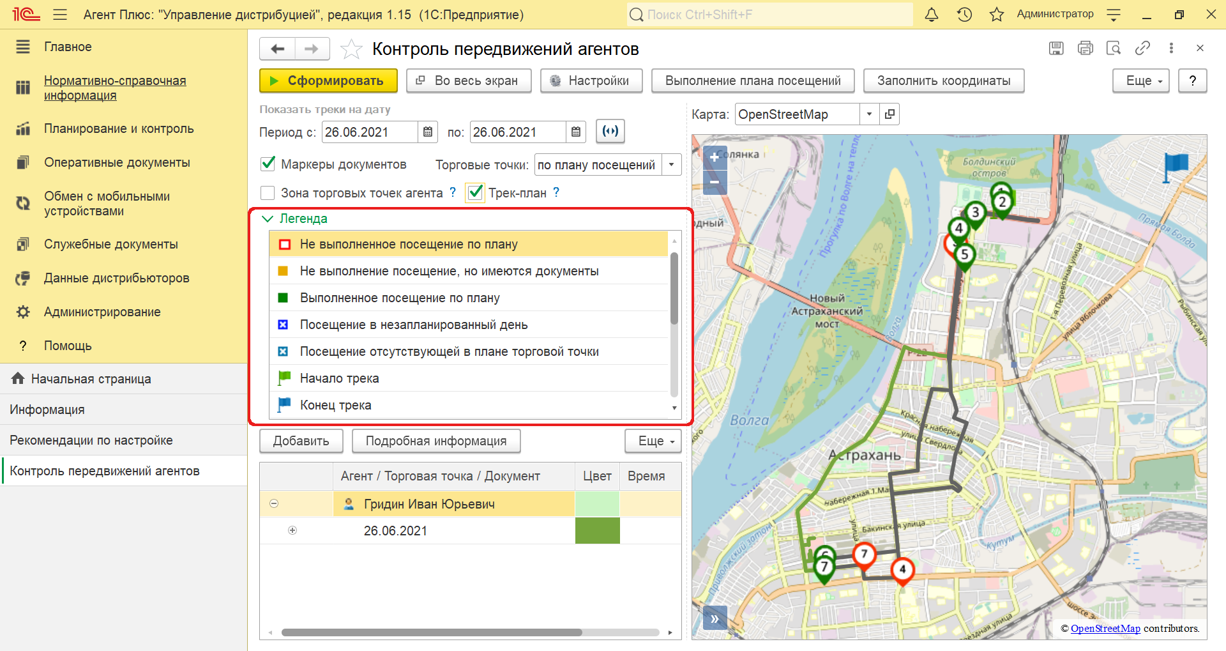Screen dimensions: 1226x651
Task: Click help question mark for Трек-план
Action: tap(556, 192)
